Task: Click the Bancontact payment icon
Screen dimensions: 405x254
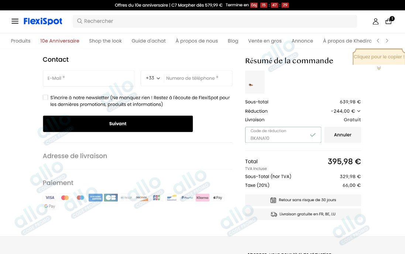Action: pos(172,197)
